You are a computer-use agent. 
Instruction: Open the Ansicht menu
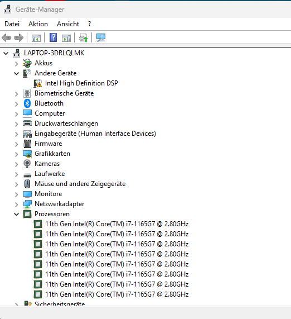(x=68, y=24)
